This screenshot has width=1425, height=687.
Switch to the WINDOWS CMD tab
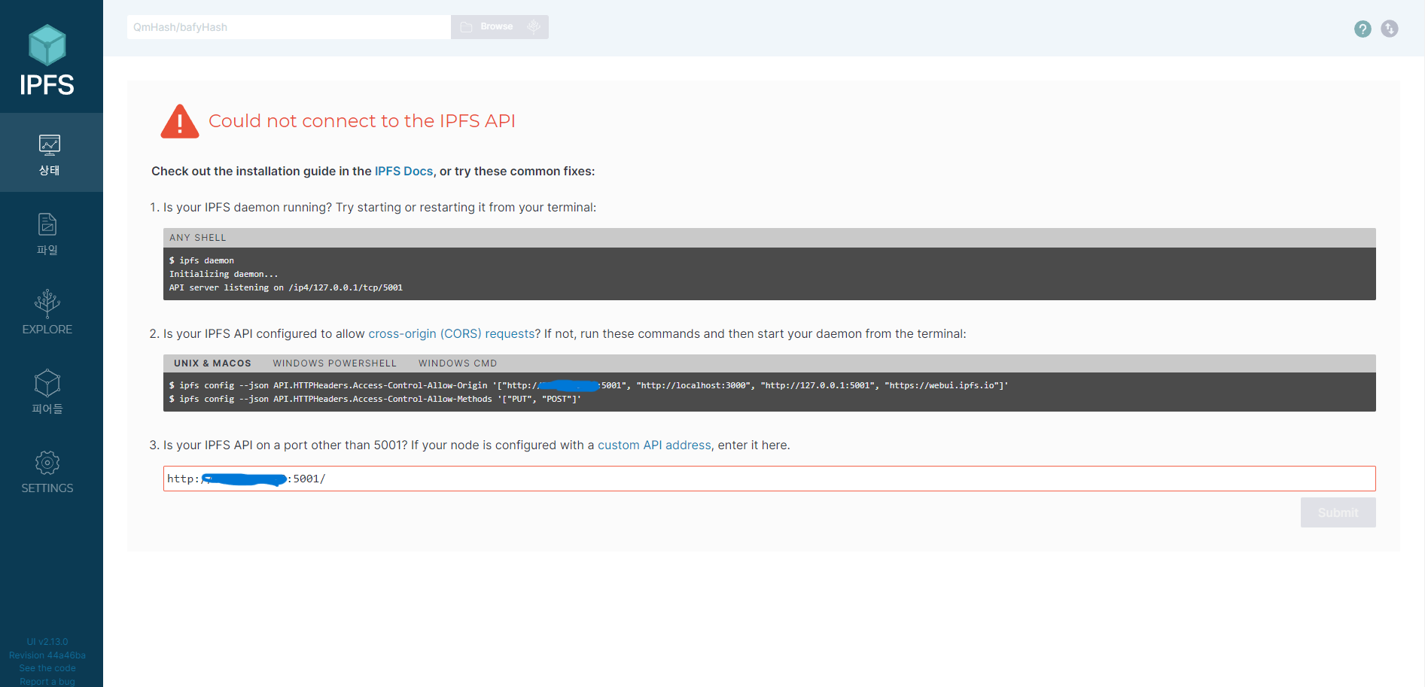(x=458, y=363)
